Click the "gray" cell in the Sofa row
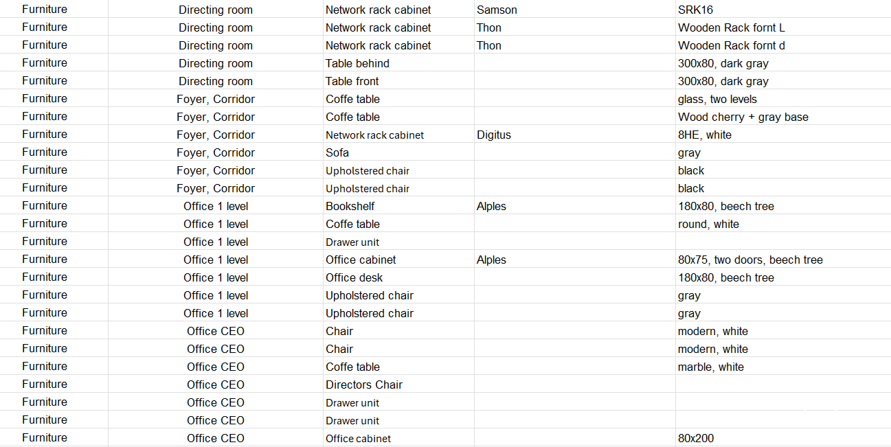The height and width of the screenshot is (447, 891). 689,152
